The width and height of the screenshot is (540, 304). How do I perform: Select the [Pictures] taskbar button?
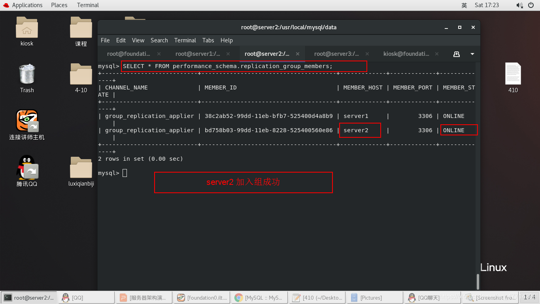pos(376,297)
